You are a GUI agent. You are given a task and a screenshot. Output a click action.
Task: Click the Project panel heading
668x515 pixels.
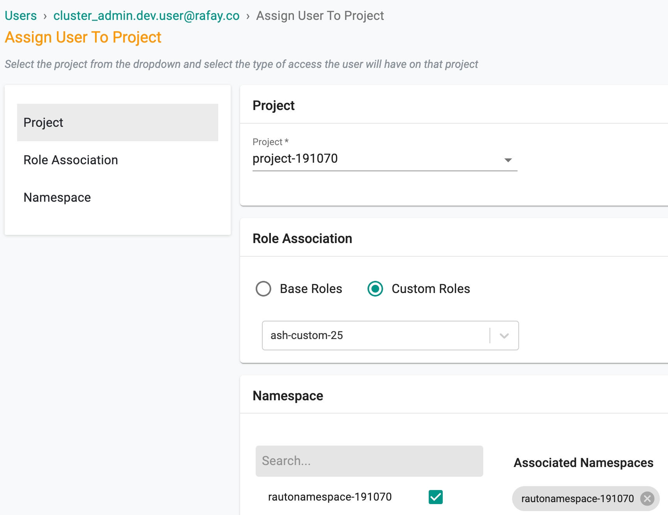(274, 105)
